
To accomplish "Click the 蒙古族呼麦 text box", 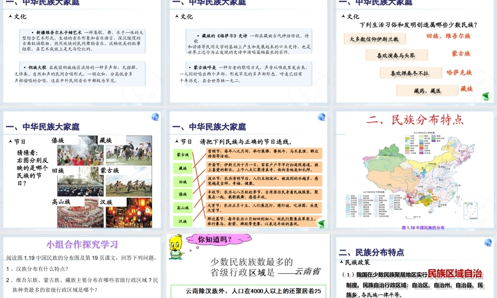I will point(249,74).
